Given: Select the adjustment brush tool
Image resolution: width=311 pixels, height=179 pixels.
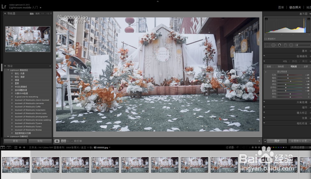Looking at the screenshot, I should [303, 45].
